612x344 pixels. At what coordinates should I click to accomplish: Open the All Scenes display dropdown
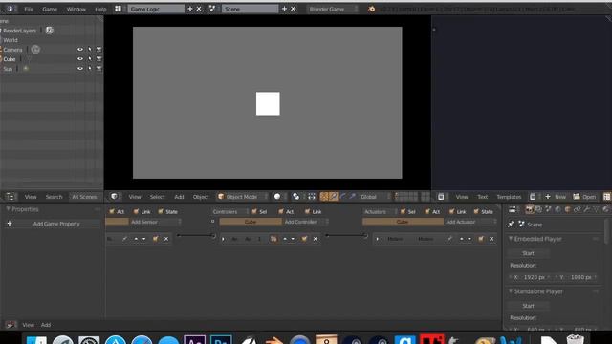tap(84, 197)
